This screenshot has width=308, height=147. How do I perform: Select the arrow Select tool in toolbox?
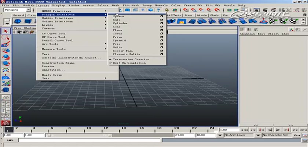(x=6, y=31)
